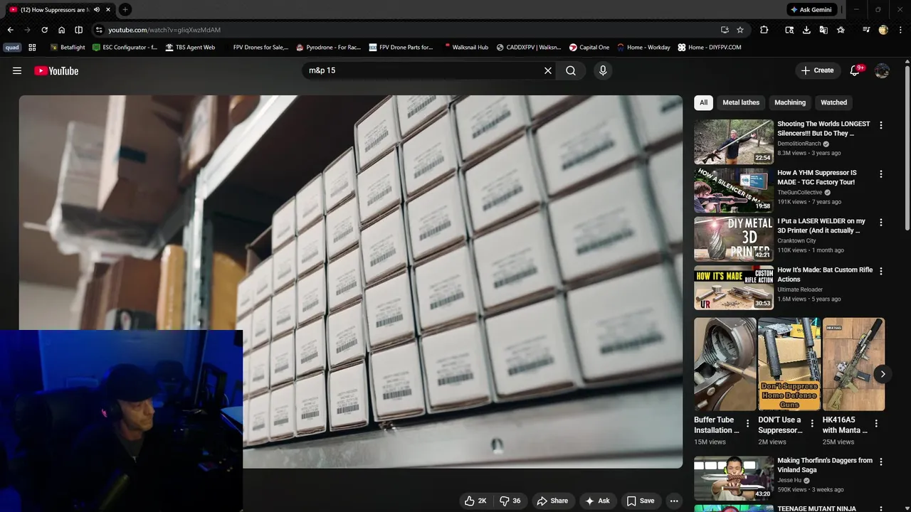Toggle browser split view icon beside home
The width and height of the screenshot is (911, 512).
click(x=78, y=30)
